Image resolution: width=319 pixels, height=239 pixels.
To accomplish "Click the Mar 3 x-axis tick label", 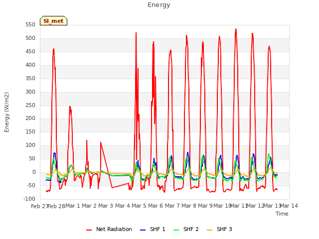I will coord(106,206).
